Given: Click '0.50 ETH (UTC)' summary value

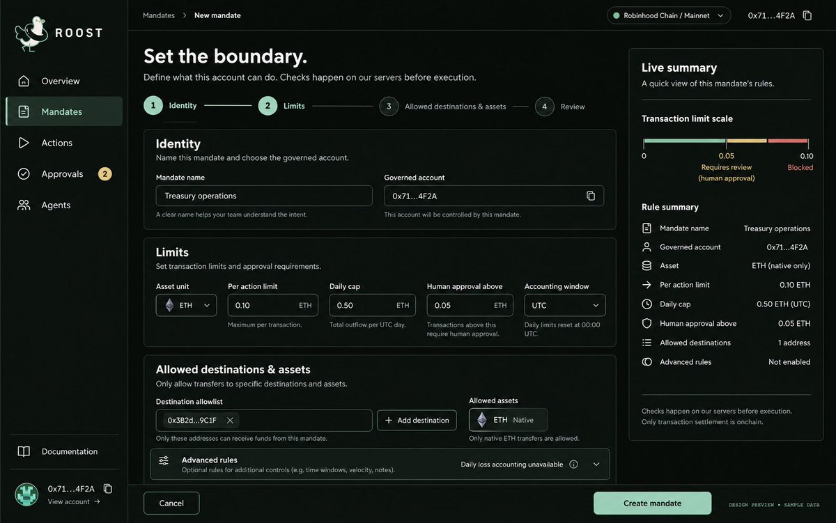Looking at the screenshot, I should pyautogui.click(x=783, y=304).
